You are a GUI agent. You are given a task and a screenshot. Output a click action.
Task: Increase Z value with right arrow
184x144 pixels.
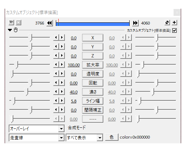click(62, 56)
